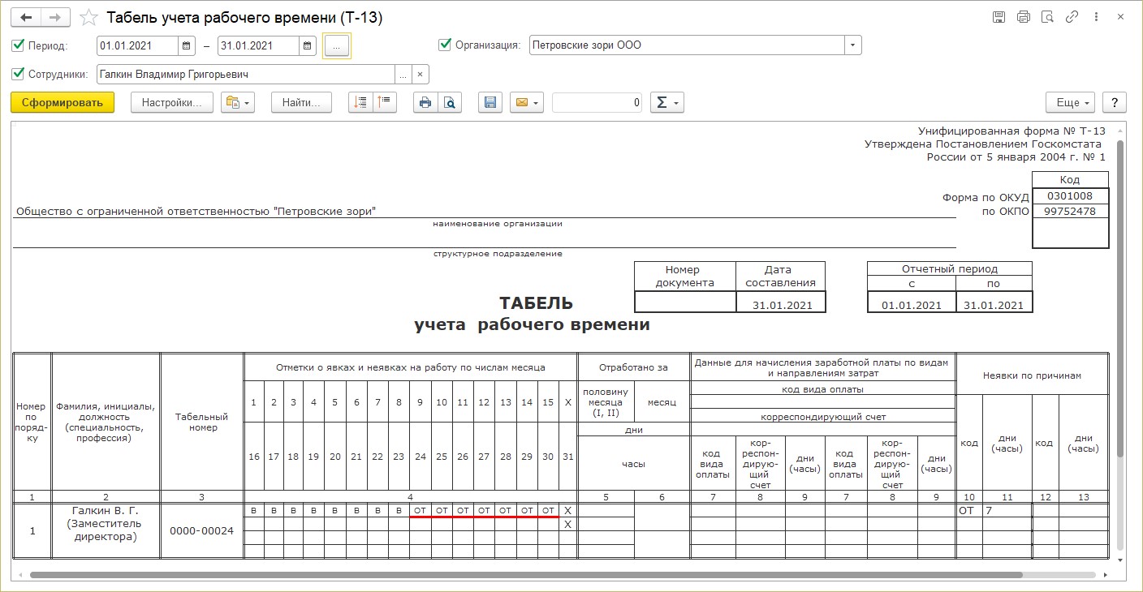Viewport: 1143px width, 592px height.
Task: Select the Отработано за header cell
Action: click(633, 367)
